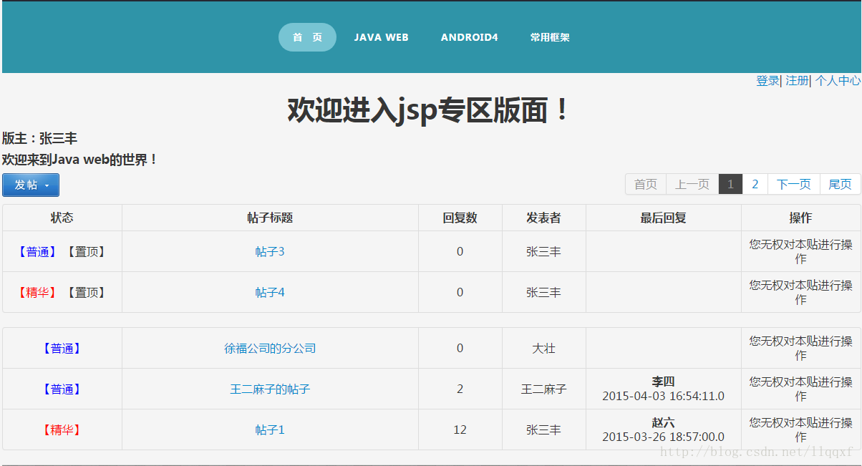This screenshot has height=466, width=862.
Task: Go to the JAVA WEB section
Action: point(381,37)
